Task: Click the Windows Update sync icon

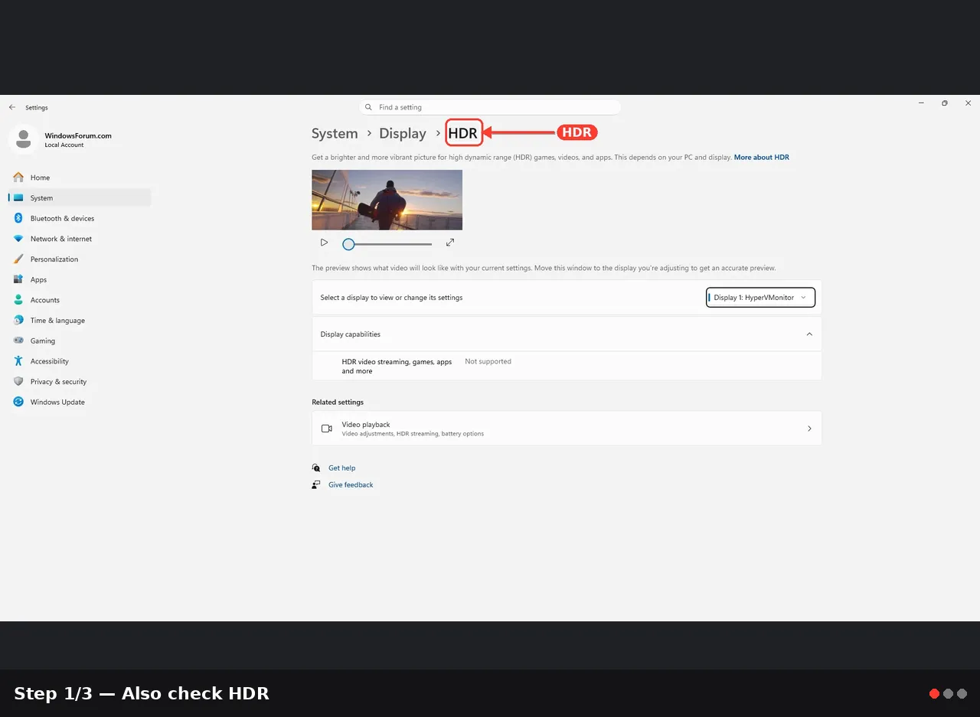Action: pos(18,402)
